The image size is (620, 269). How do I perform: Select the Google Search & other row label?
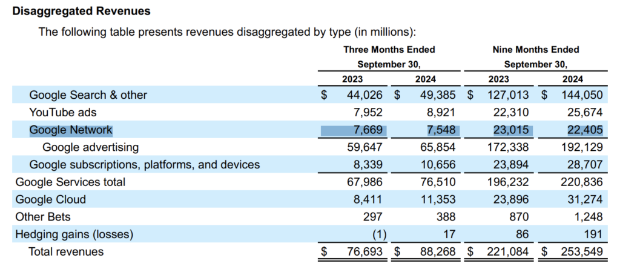click(x=88, y=95)
